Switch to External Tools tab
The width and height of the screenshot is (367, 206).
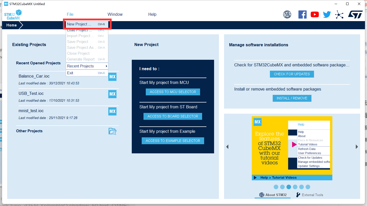309,195
